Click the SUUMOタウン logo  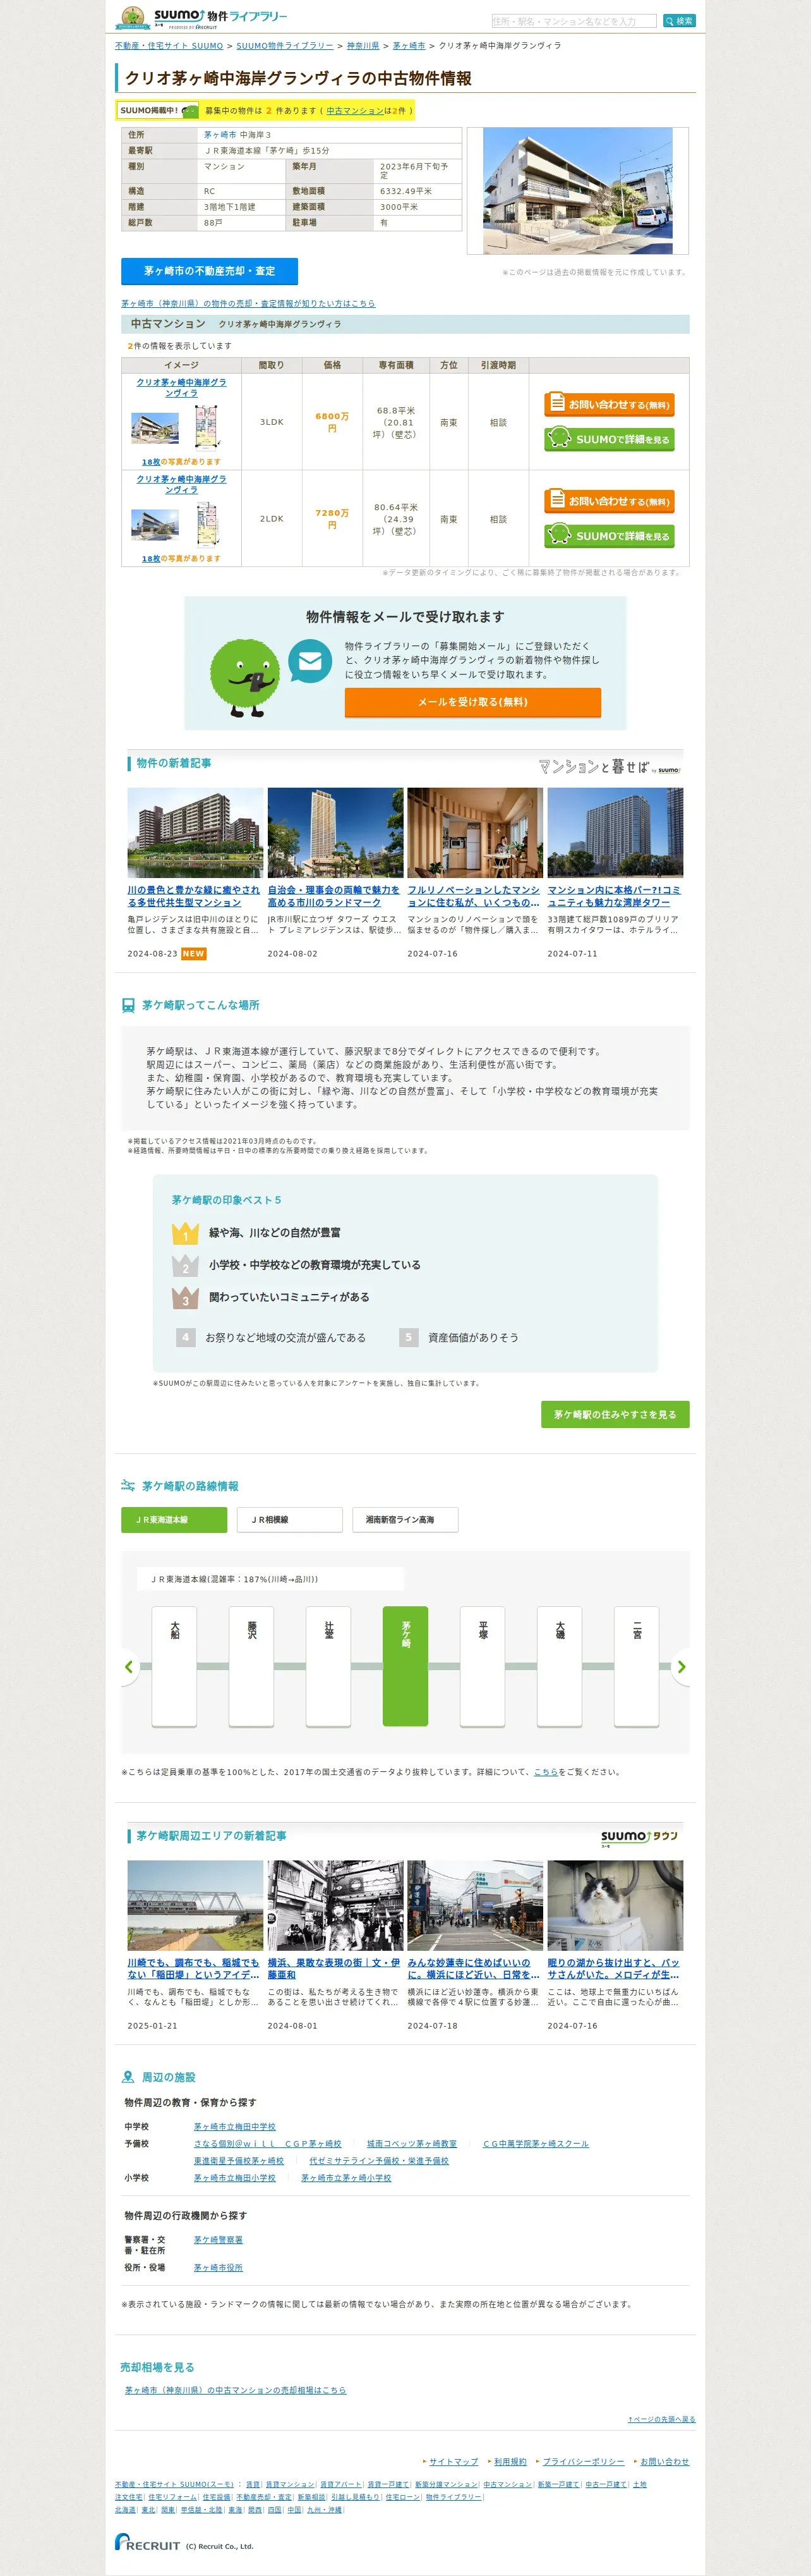click(639, 1837)
